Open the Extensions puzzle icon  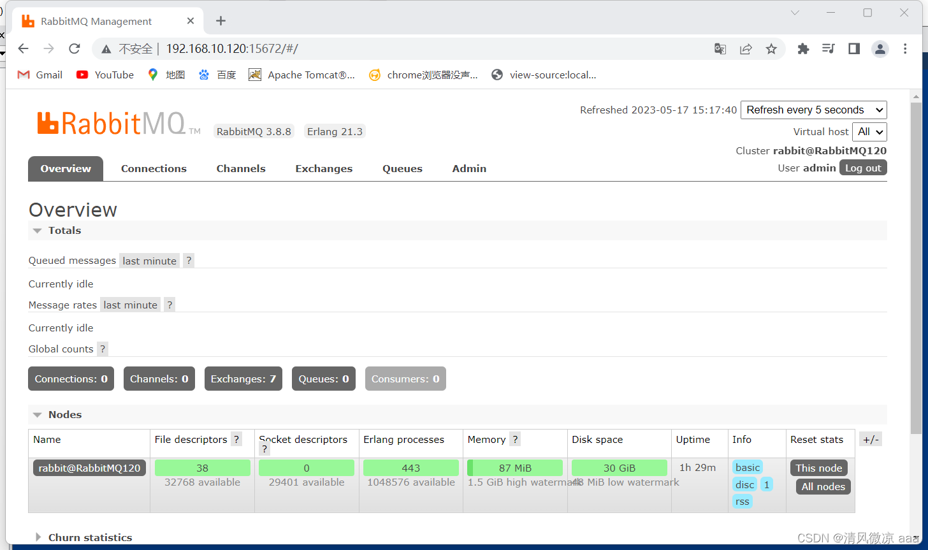(x=803, y=48)
